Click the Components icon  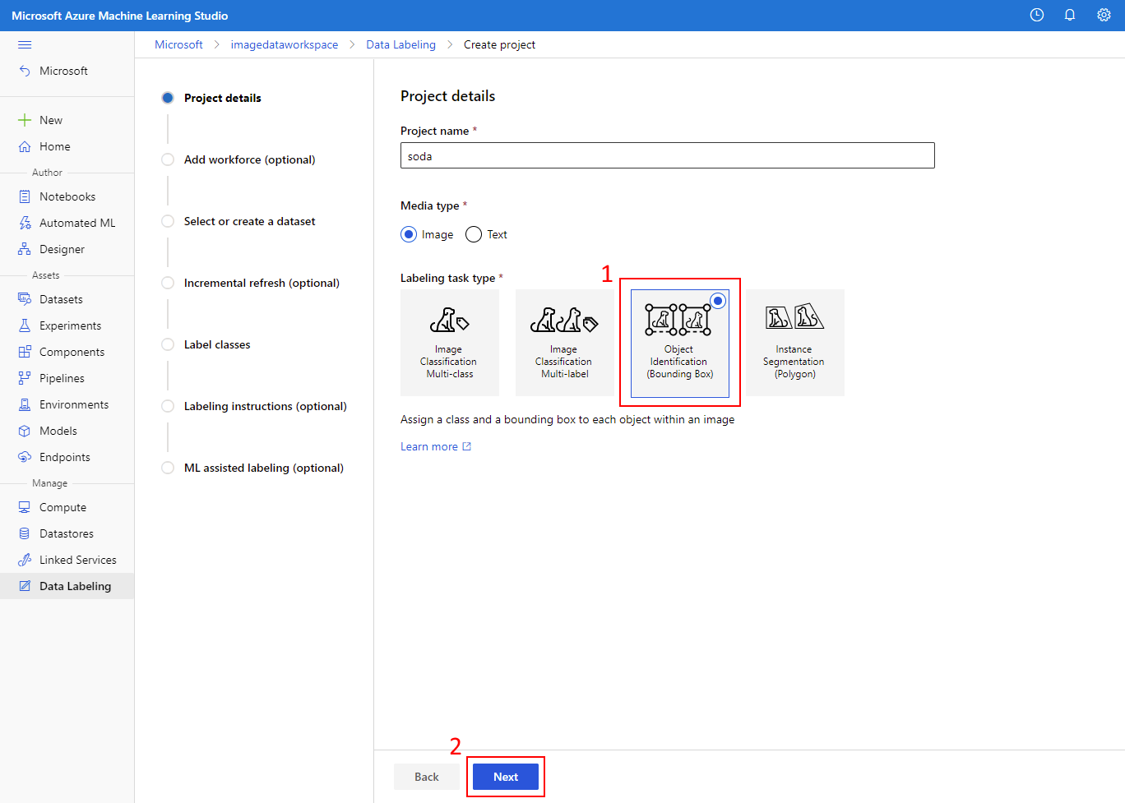[25, 352]
